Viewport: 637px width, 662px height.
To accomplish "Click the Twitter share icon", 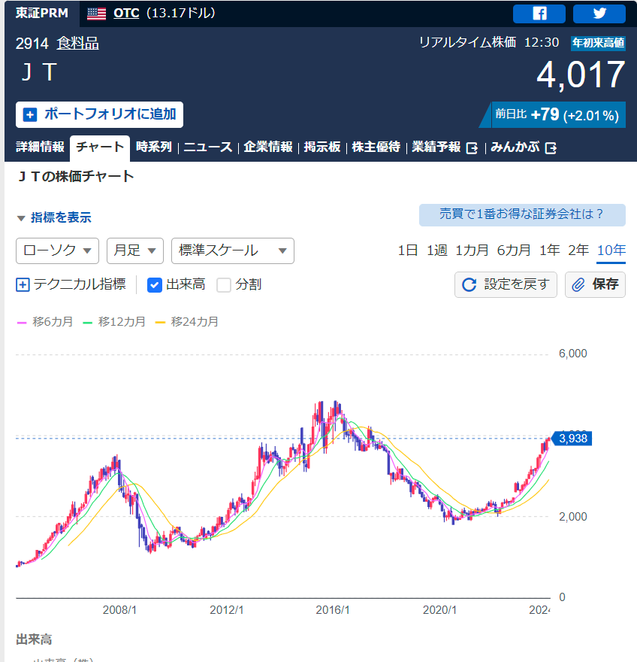I will pyautogui.click(x=599, y=14).
